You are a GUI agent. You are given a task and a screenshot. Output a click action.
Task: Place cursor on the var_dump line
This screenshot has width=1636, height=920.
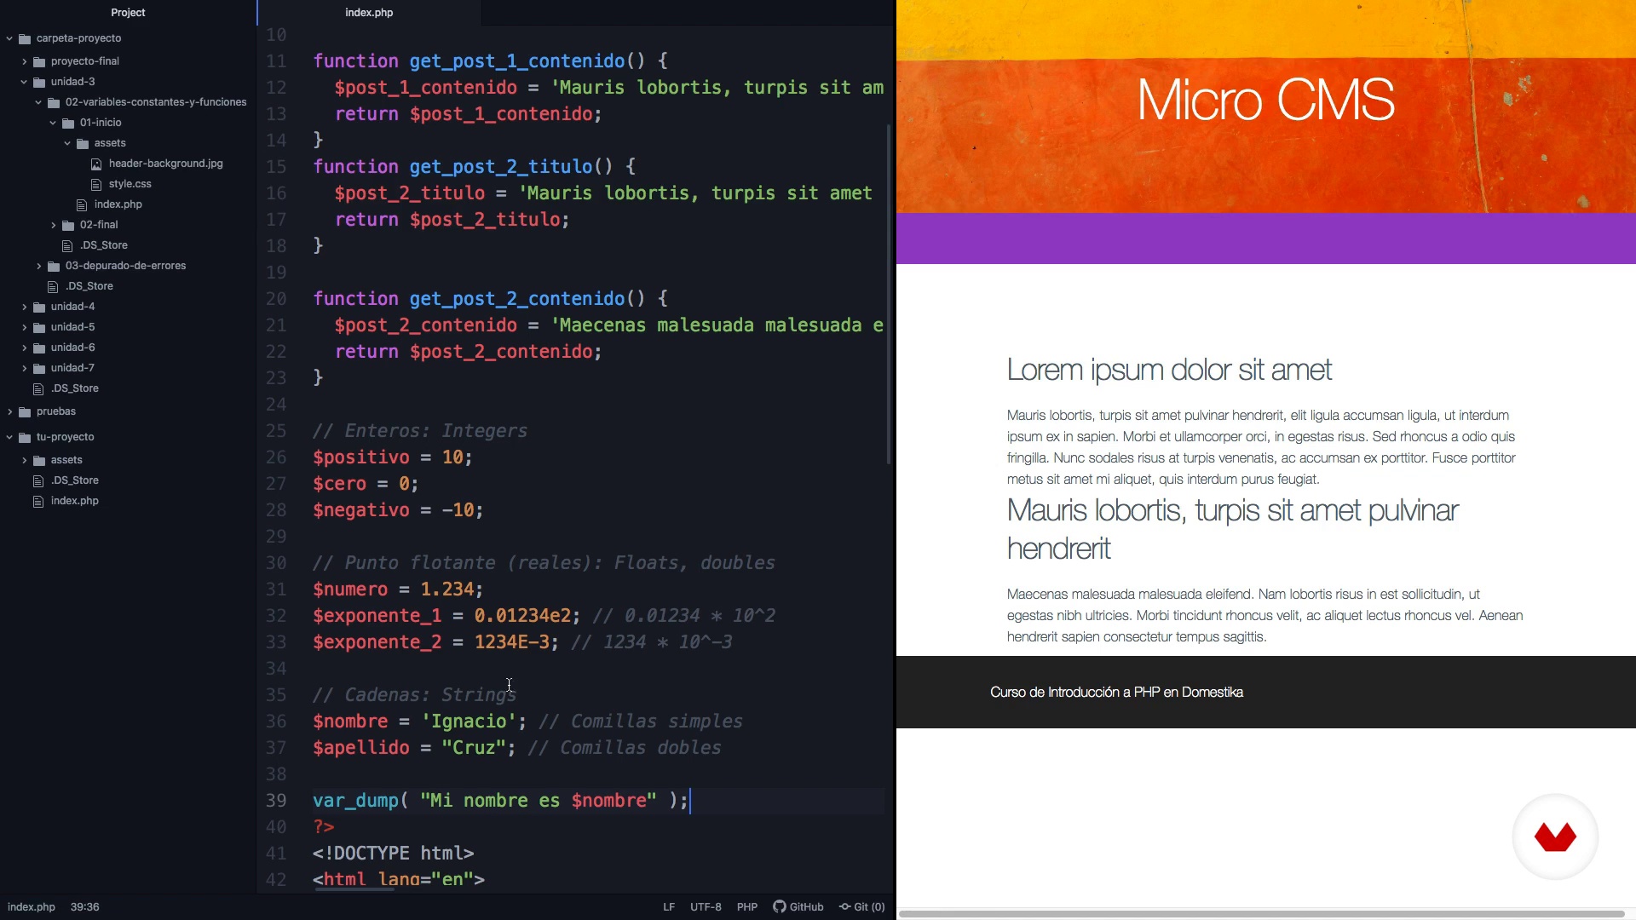[501, 800]
